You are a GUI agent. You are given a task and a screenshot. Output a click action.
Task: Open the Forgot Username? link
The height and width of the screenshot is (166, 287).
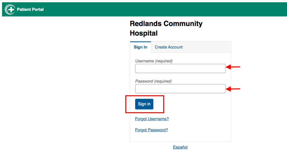[x=152, y=119]
